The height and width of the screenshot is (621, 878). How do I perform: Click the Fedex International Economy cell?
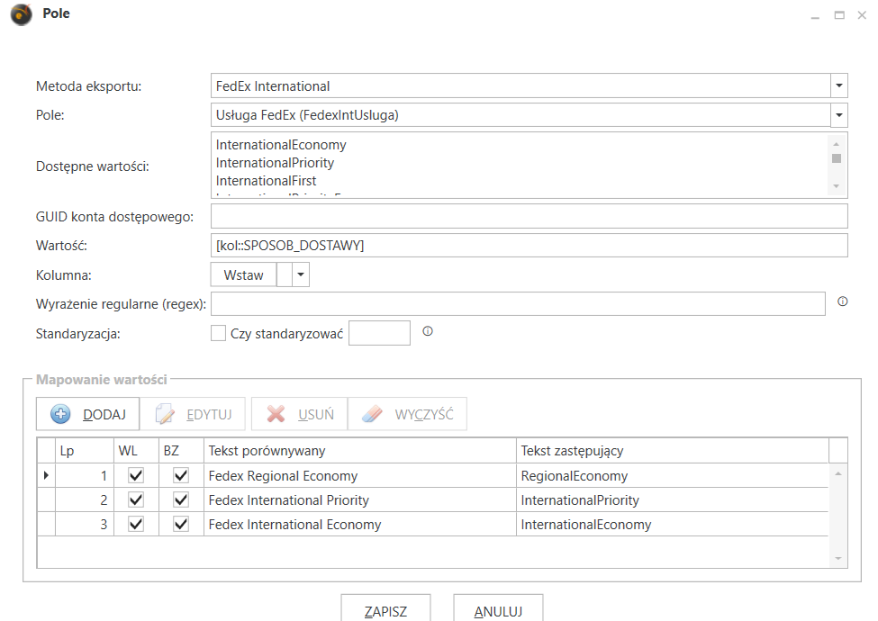pyautogui.click(x=360, y=524)
